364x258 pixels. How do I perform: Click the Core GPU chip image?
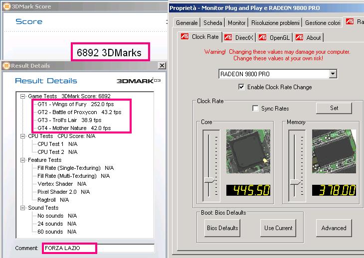(x=248, y=151)
